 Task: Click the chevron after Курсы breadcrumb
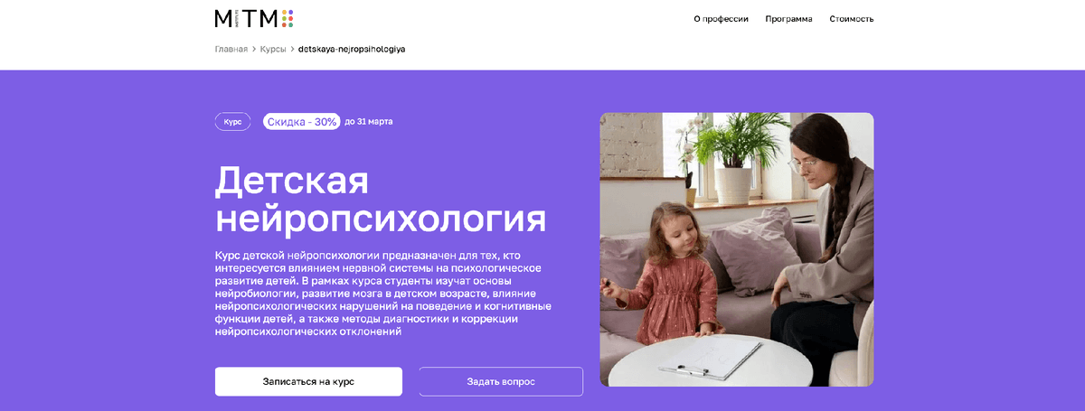click(x=292, y=49)
